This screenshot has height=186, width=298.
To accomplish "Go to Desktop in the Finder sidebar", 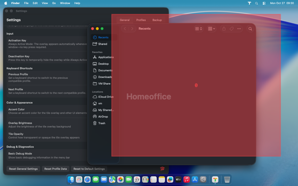I will click(104, 64).
